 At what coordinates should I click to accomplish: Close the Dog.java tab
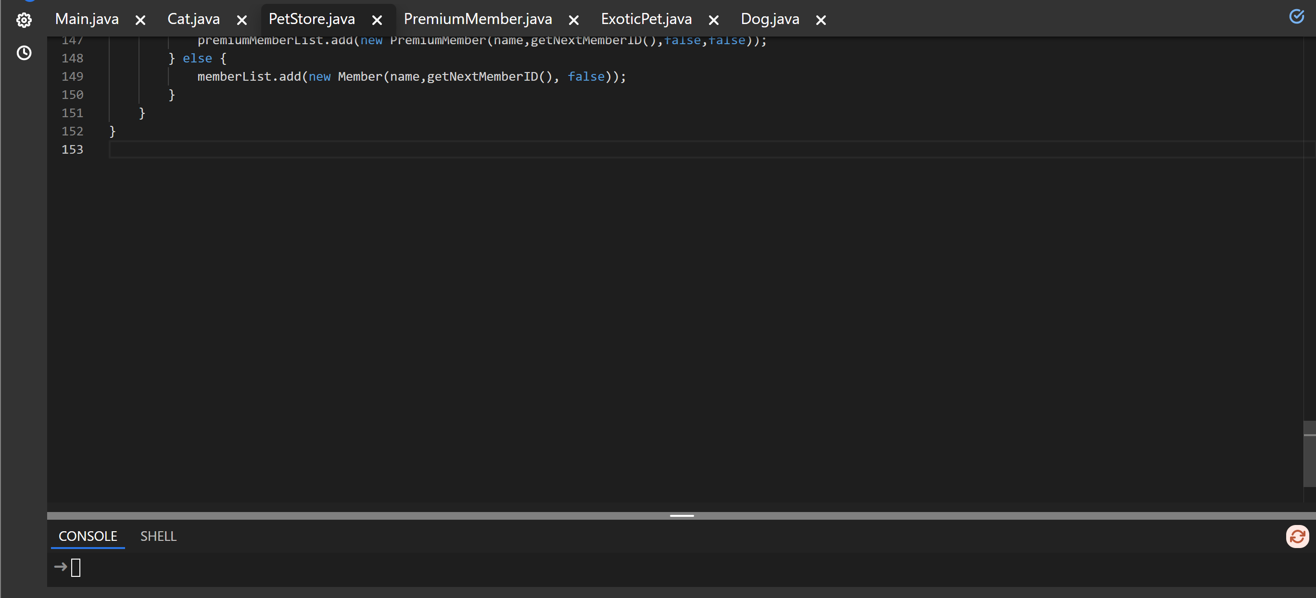coord(821,20)
